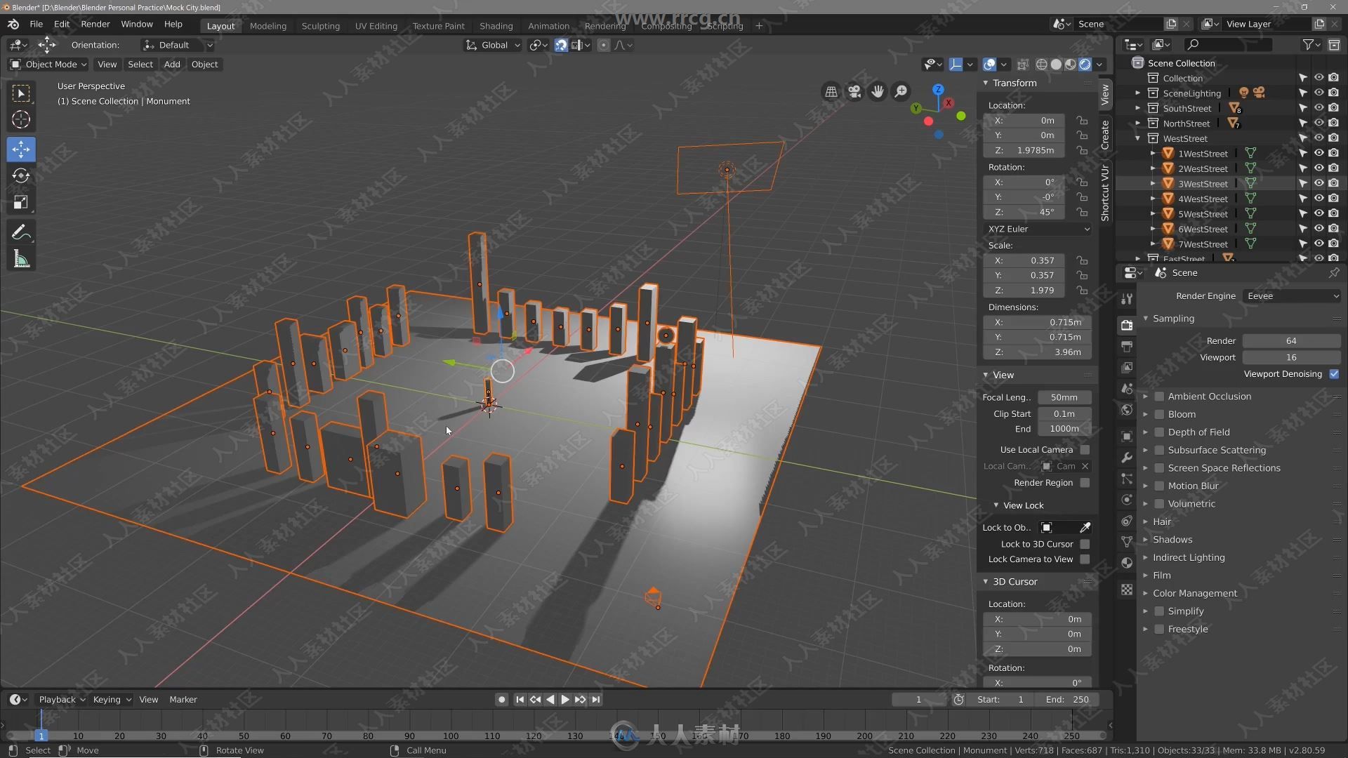Click the Layout tab in workspace tabs

(x=220, y=25)
